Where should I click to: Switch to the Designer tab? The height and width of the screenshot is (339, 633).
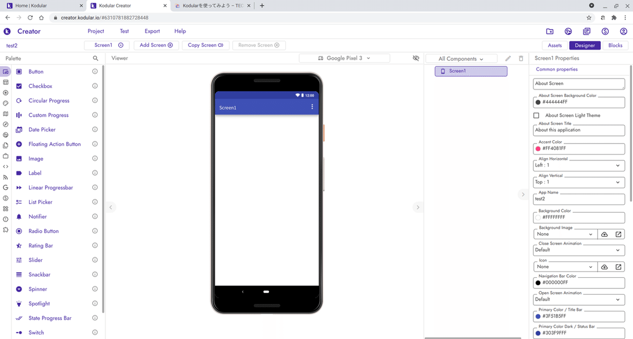[x=585, y=45]
